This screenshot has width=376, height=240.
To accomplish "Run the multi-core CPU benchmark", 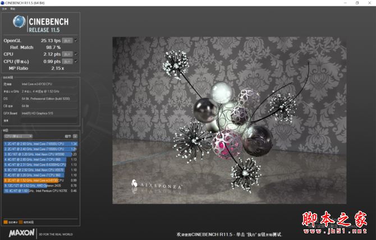I will [x=67, y=54].
